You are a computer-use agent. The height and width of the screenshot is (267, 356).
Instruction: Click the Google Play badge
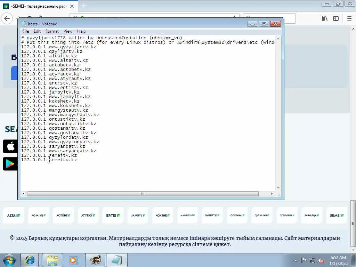tap(10, 164)
